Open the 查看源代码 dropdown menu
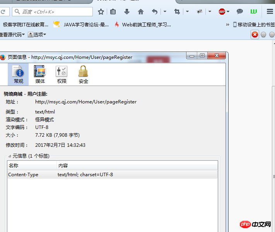 (x=12, y=34)
